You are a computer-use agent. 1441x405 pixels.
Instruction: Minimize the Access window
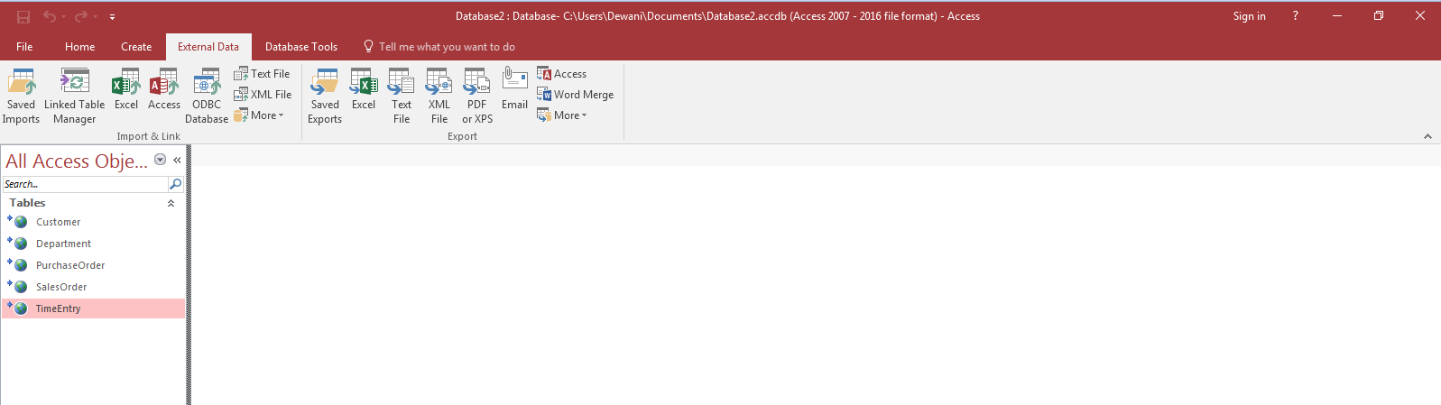1337,15
